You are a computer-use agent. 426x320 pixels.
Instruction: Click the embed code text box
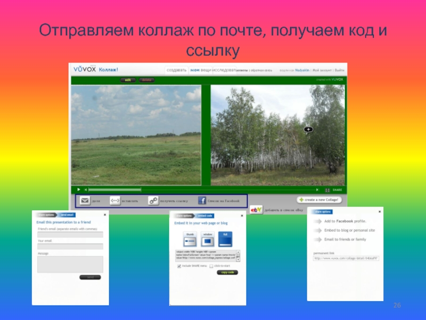[x=206, y=256]
